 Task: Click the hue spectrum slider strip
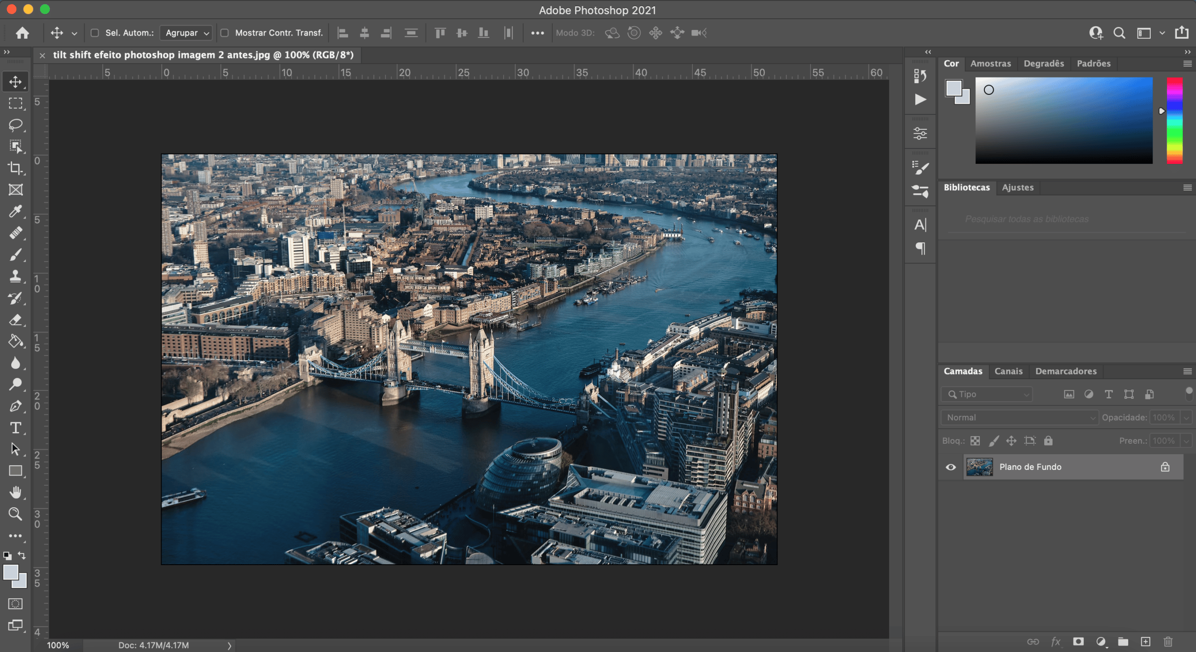(1174, 120)
